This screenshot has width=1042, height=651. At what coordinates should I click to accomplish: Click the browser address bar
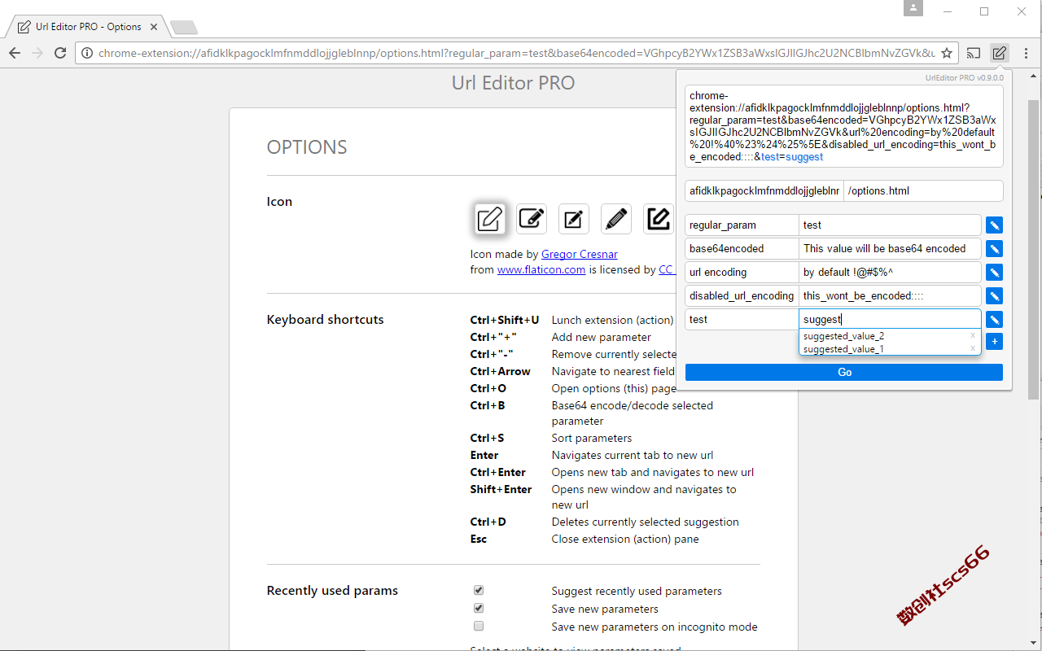(x=517, y=53)
